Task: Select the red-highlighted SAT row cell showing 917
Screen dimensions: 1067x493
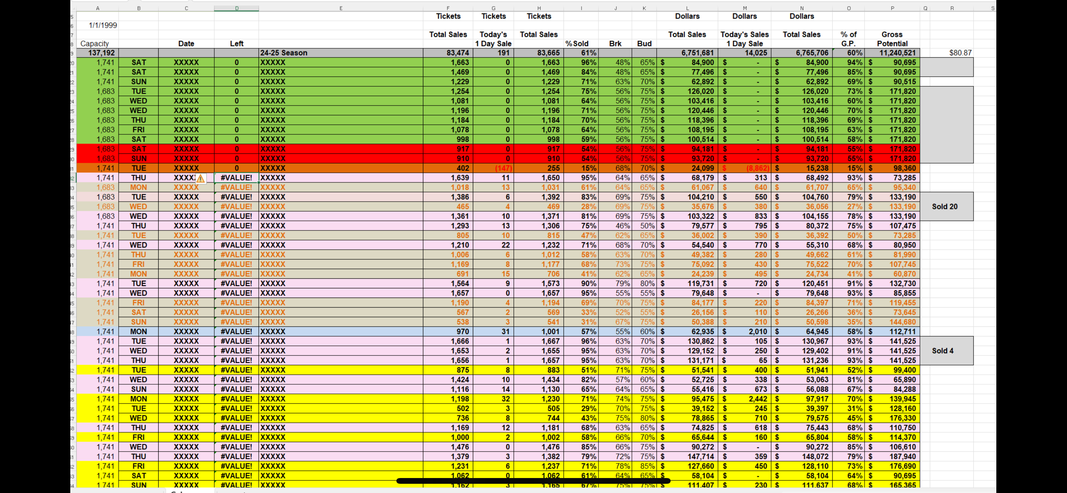Action: coord(463,149)
